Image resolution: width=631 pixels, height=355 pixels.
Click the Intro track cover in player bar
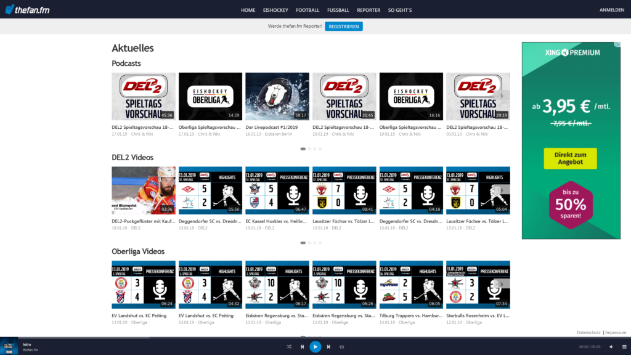9,346
